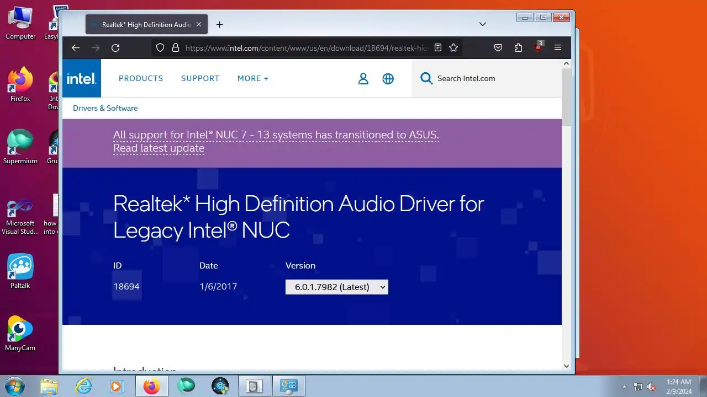Open the Firefox desktop shortcut
Image resolution: width=707 pixels, height=397 pixels.
click(x=20, y=85)
